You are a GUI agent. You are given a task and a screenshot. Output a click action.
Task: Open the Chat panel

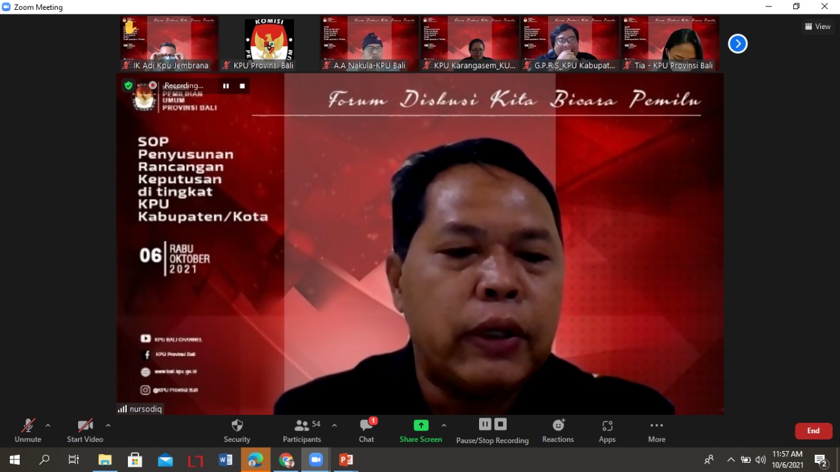(x=366, y=430)
